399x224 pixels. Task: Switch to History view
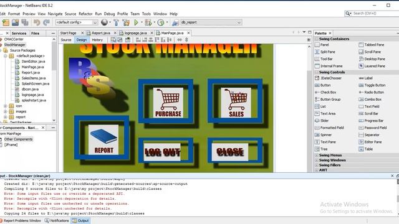pos(97,40)
